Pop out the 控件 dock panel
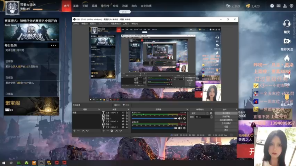 [x=236, y=109]
